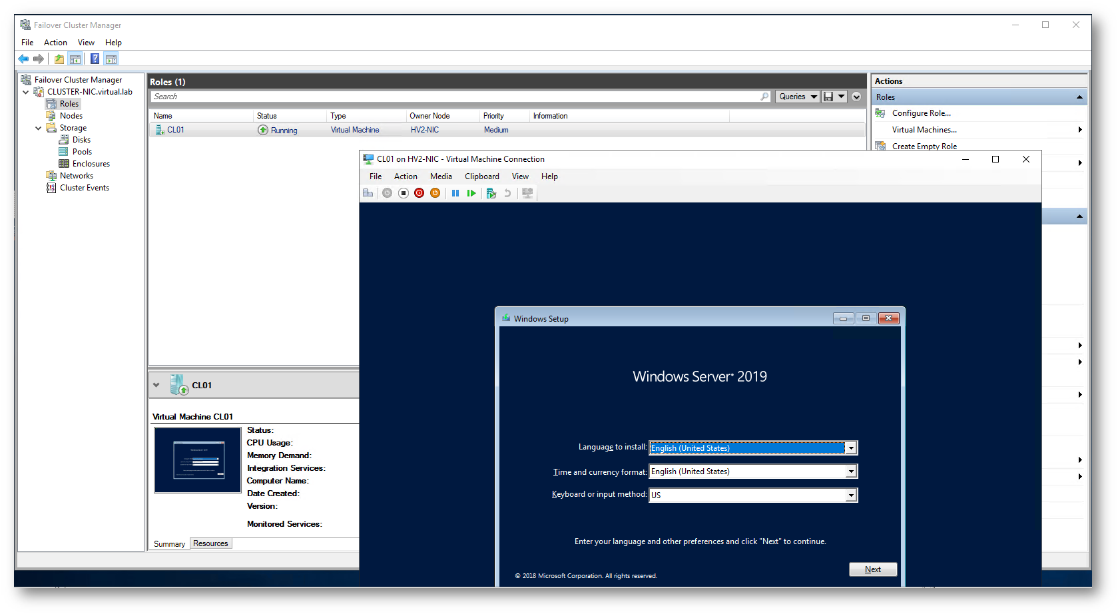Viewport: 1120px width, 616px height.
Task: Open File menu in VM Connection window
Action: pyautogui.click(x=376, y=176)
